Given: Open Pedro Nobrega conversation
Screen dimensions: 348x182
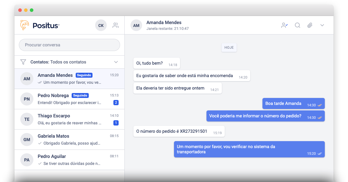Looking at the screenshot, I should tap(69, 99).
